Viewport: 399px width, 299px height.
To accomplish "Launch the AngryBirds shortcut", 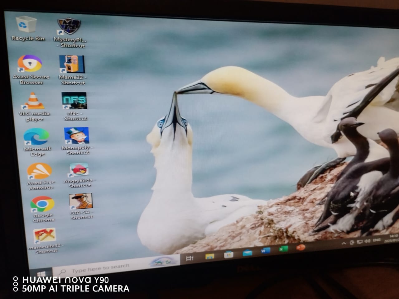I will (x=79, y=170).
